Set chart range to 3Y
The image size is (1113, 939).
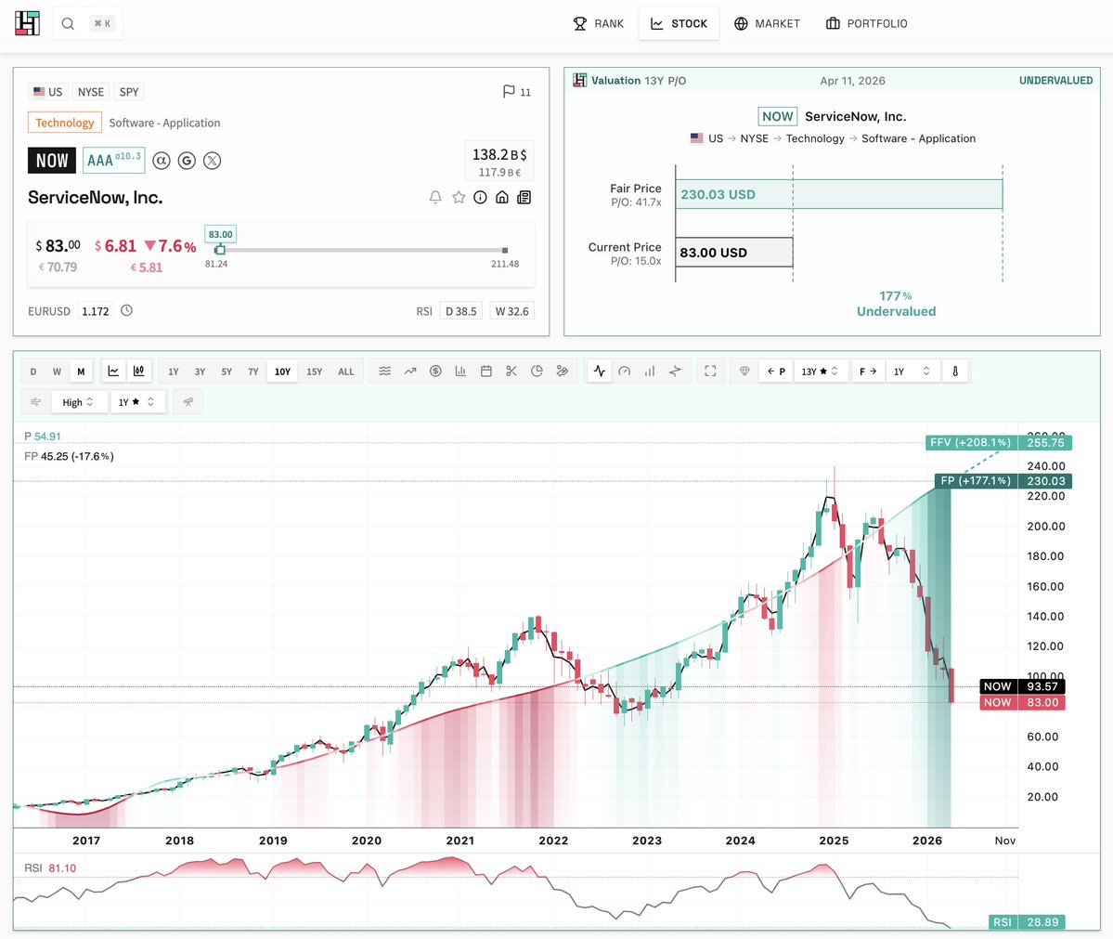coord(201,372)
